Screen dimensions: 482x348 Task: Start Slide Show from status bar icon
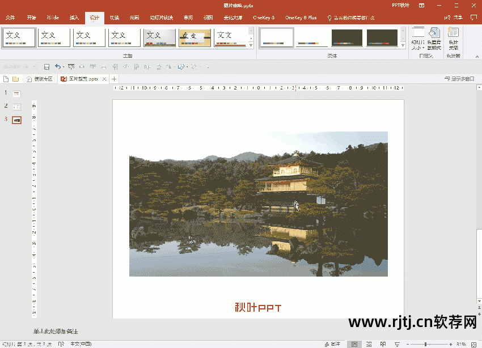(397, 344)
